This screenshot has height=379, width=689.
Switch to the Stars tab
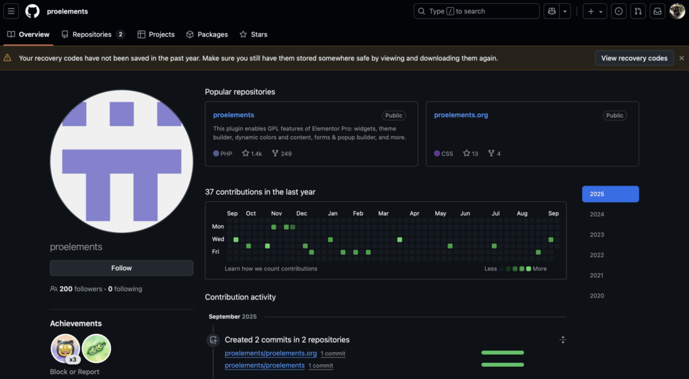click(253, 34)
